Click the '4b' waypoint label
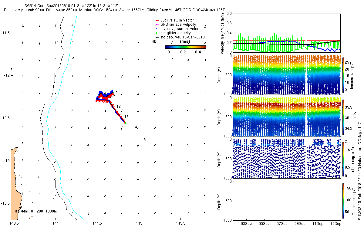Screen dimensions: 364x227 (154, 42)
